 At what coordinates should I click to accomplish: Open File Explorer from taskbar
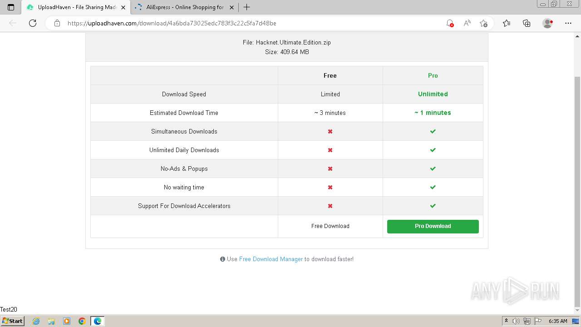point(51,321)
